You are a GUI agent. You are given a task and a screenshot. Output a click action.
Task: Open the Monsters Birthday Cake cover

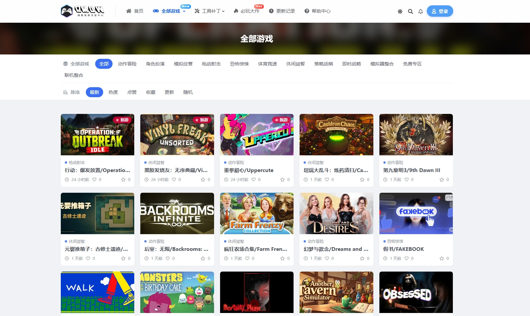pos(177,292)
